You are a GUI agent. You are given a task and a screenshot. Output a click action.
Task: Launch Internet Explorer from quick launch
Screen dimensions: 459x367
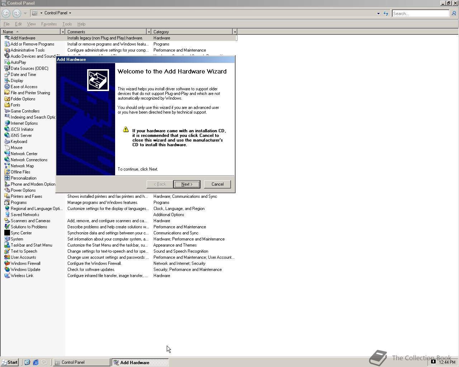tap(36, 362)
